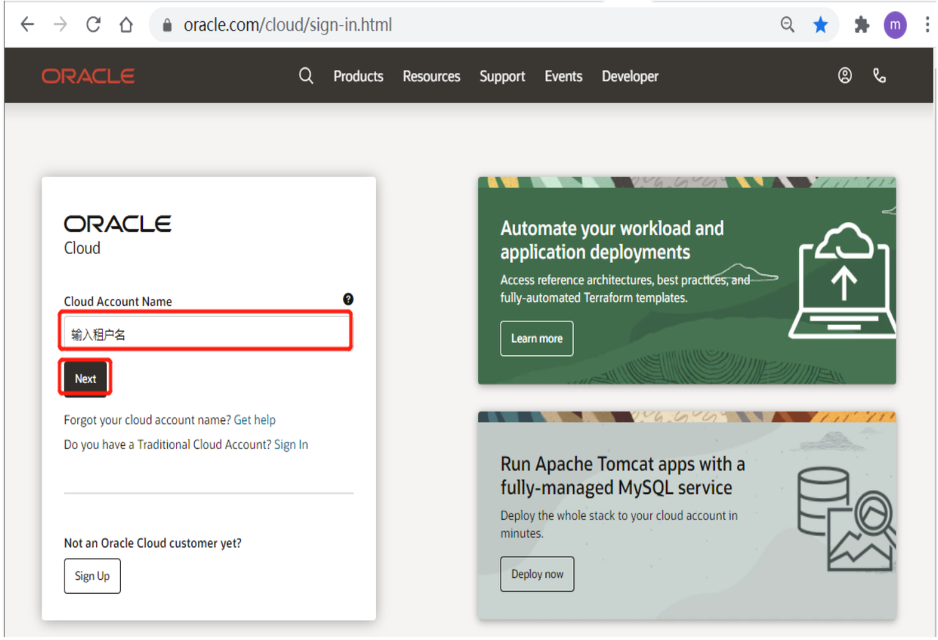The height and width of the screenshot is (640, 938).
Task: Click the address bar URL
Action: tap(288, 25)
